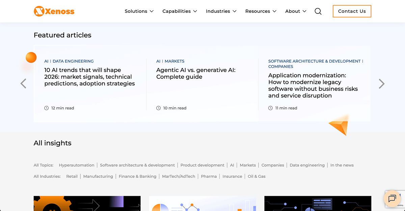Open the search magnifier icon
Screen dimensions: 405x211
[x=318, y=11]
